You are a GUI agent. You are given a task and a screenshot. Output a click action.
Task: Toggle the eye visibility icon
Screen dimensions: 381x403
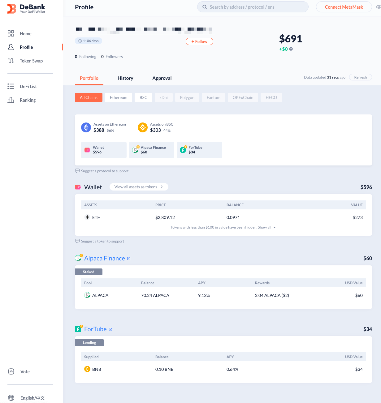378,7
